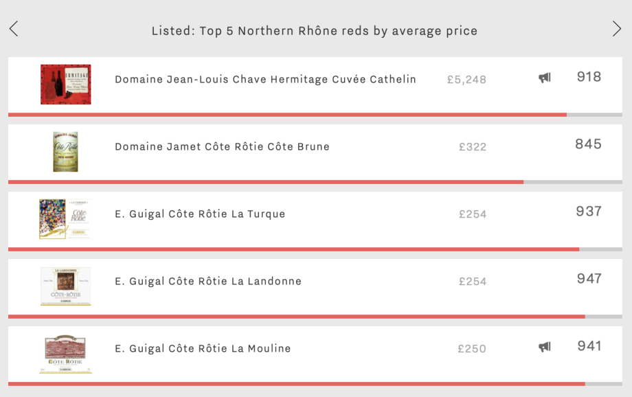Screen dimensions: 632x397
Task: Click megaphone icon on La Mouline row
Action: (x=545, y=347)
